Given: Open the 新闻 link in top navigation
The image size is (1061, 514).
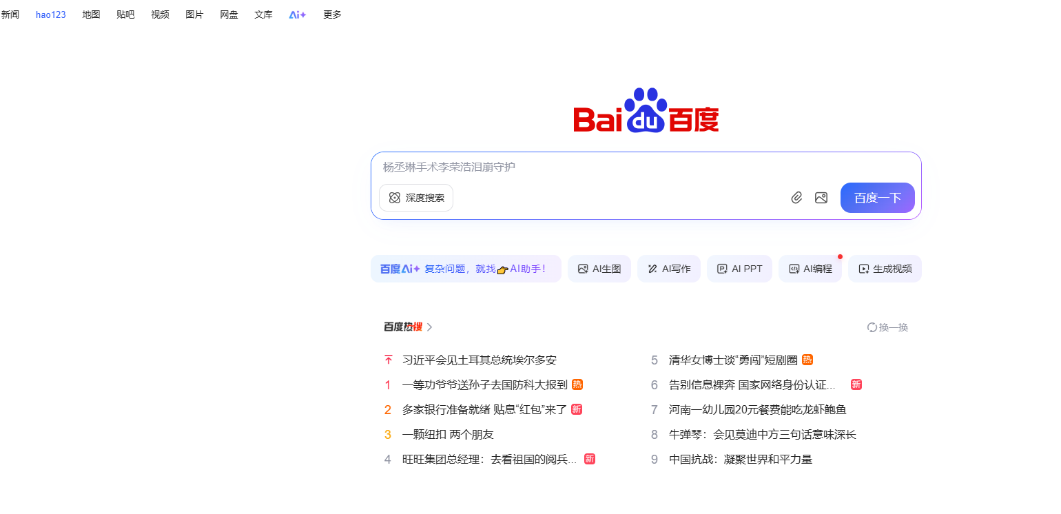Looking at the screenshot, I should click(x=10, y=14).
